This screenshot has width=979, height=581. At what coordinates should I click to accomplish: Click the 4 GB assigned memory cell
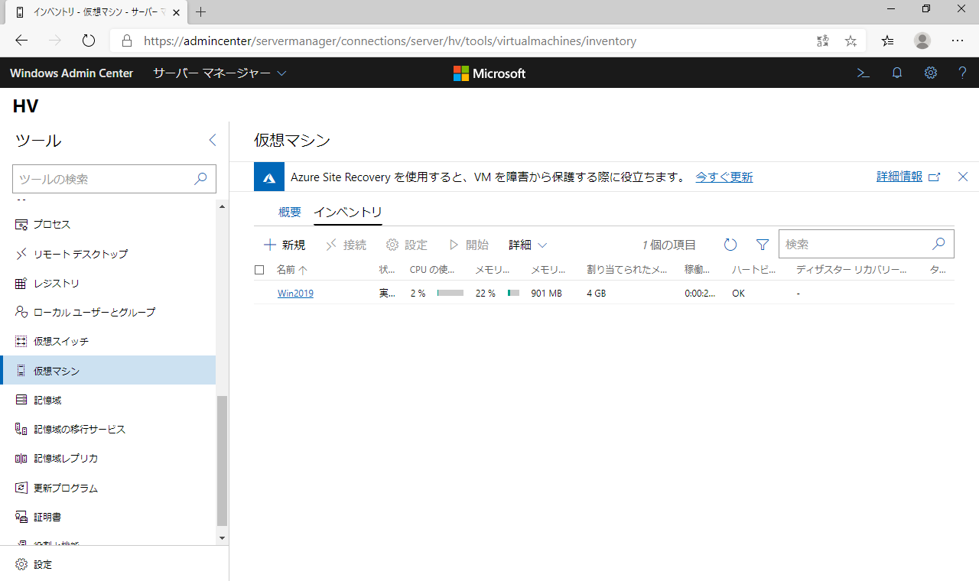coord(597,293)
